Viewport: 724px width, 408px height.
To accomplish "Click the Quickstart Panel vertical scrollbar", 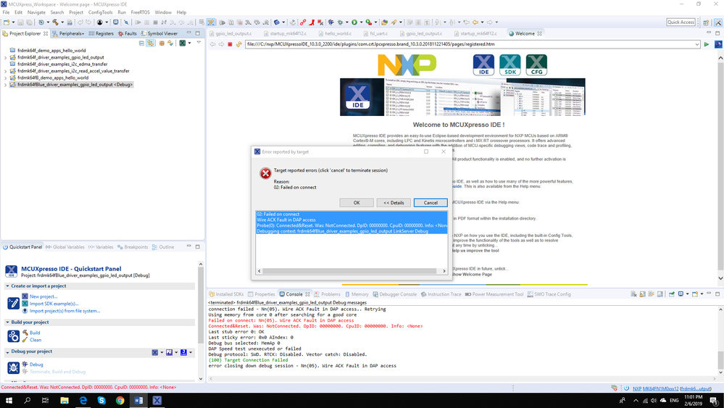I will [201, 304].
